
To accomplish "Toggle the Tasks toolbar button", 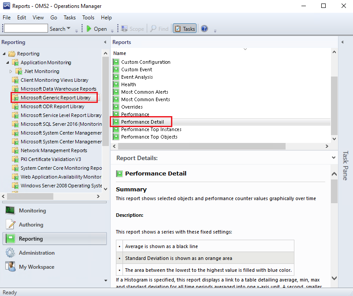I will (x=185, y=29).
